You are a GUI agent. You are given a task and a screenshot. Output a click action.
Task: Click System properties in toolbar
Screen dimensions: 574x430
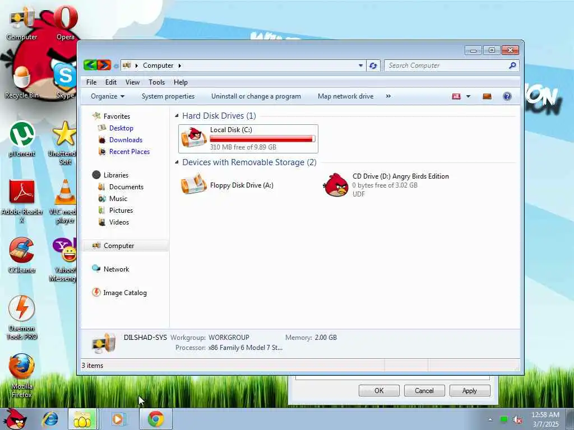tap(168, 96)
